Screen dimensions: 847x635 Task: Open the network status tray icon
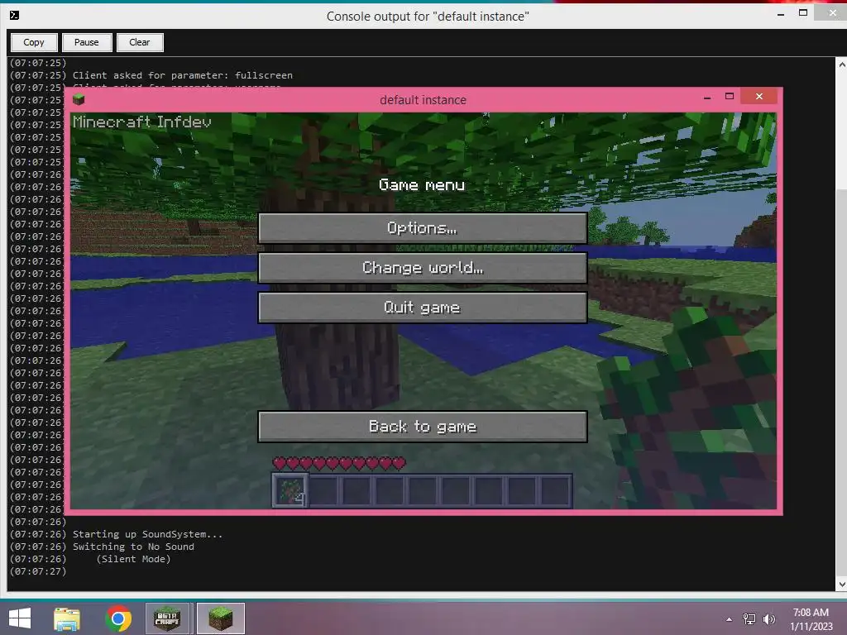tap(749, 618)
